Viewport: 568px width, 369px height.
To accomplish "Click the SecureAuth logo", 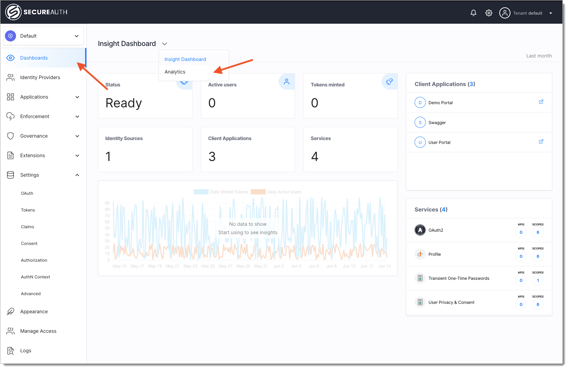I will pos(36,12).
